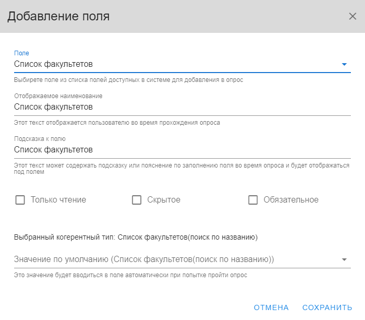Click the Скрытое label text
The image size is (365, 320).
pyautogui.click(x=164, y=200)
